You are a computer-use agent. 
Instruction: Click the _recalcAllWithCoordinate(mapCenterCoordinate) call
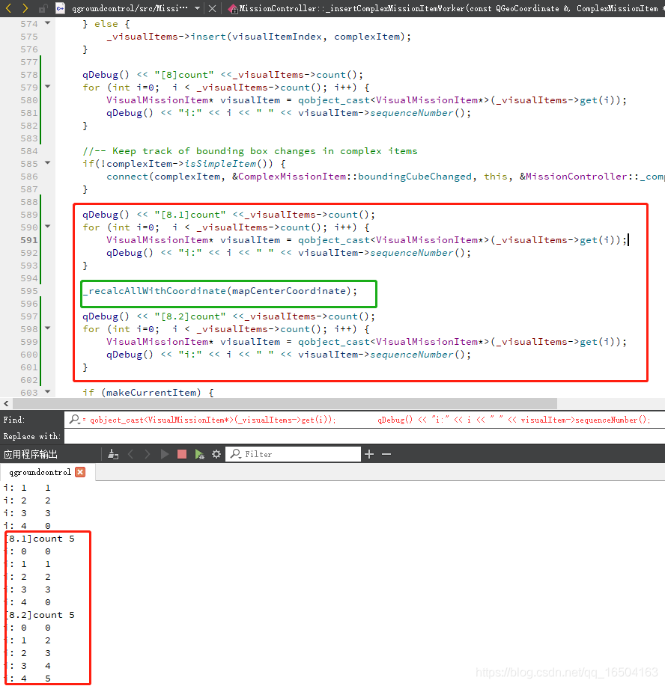click(x=220, y=290)
